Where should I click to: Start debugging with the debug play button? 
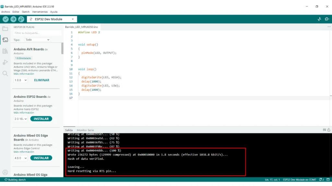[21, 19]
